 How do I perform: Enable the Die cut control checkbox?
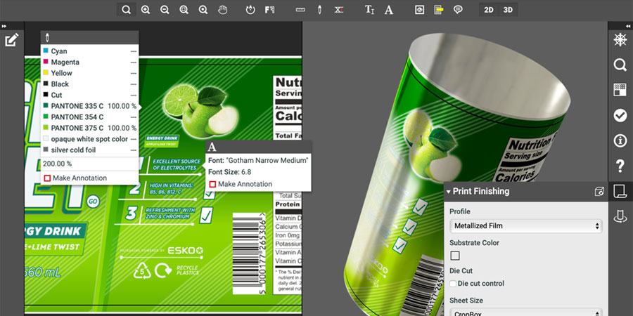pos(453,284)
